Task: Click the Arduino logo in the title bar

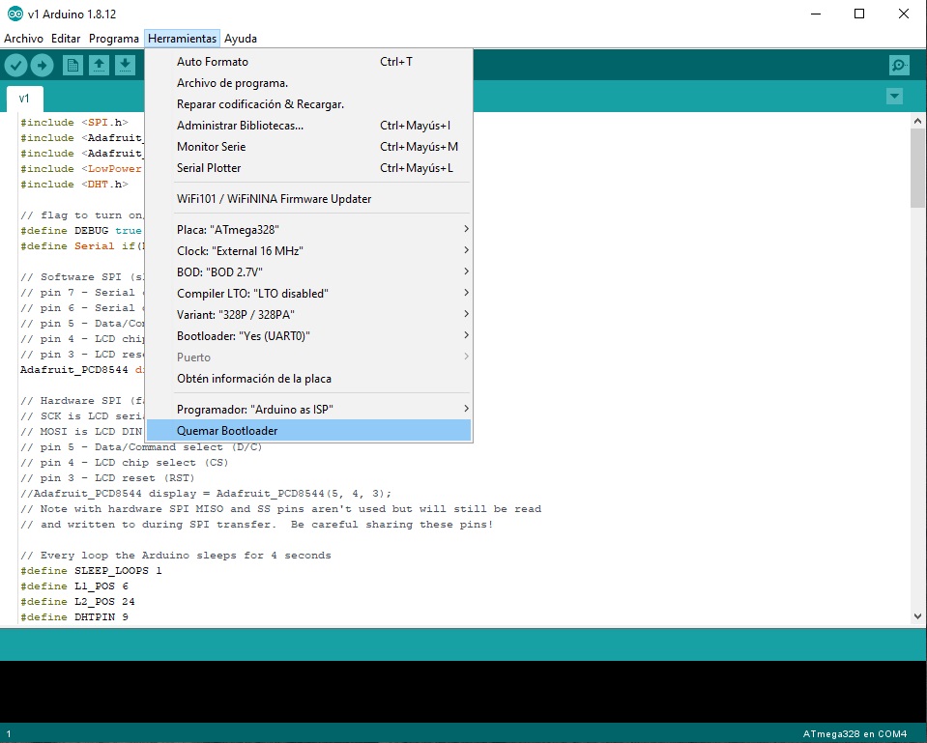Action: (x=15, y=14)
